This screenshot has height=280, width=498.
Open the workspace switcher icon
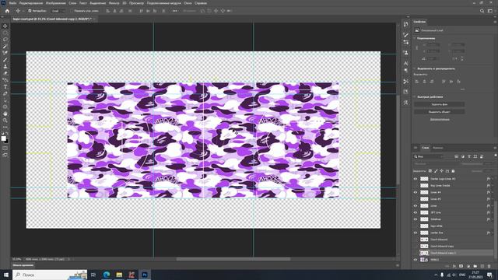[x=490, y=11]
